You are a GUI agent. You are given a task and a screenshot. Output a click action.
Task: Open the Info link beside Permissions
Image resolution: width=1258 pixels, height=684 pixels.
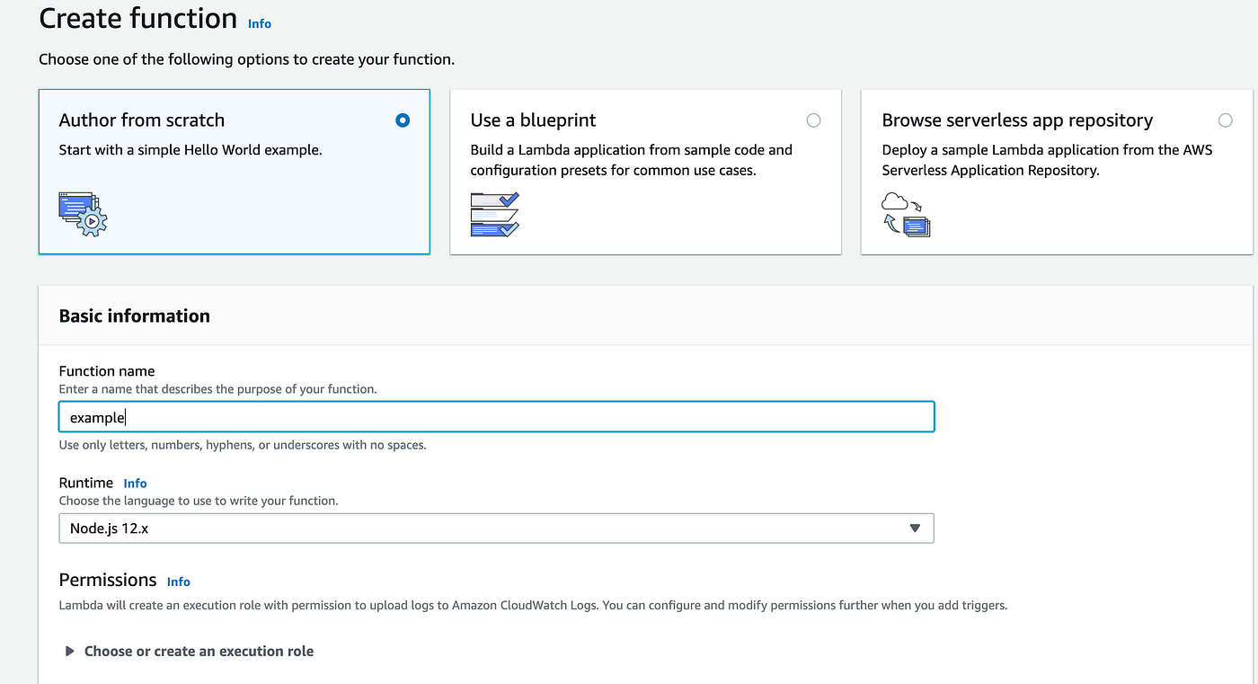[178, 582]
